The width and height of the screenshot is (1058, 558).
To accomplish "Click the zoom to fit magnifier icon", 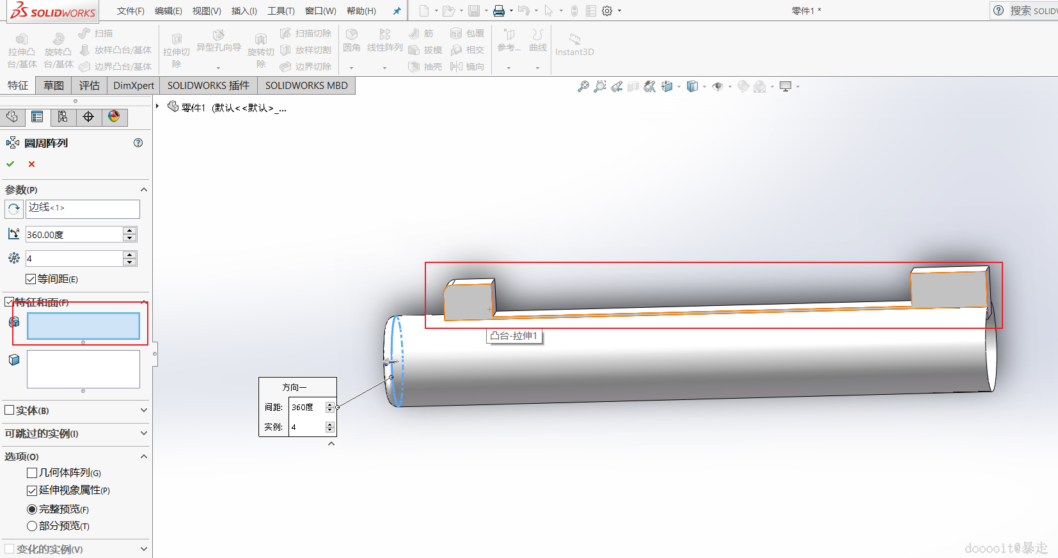I will [x=583, y=86].
